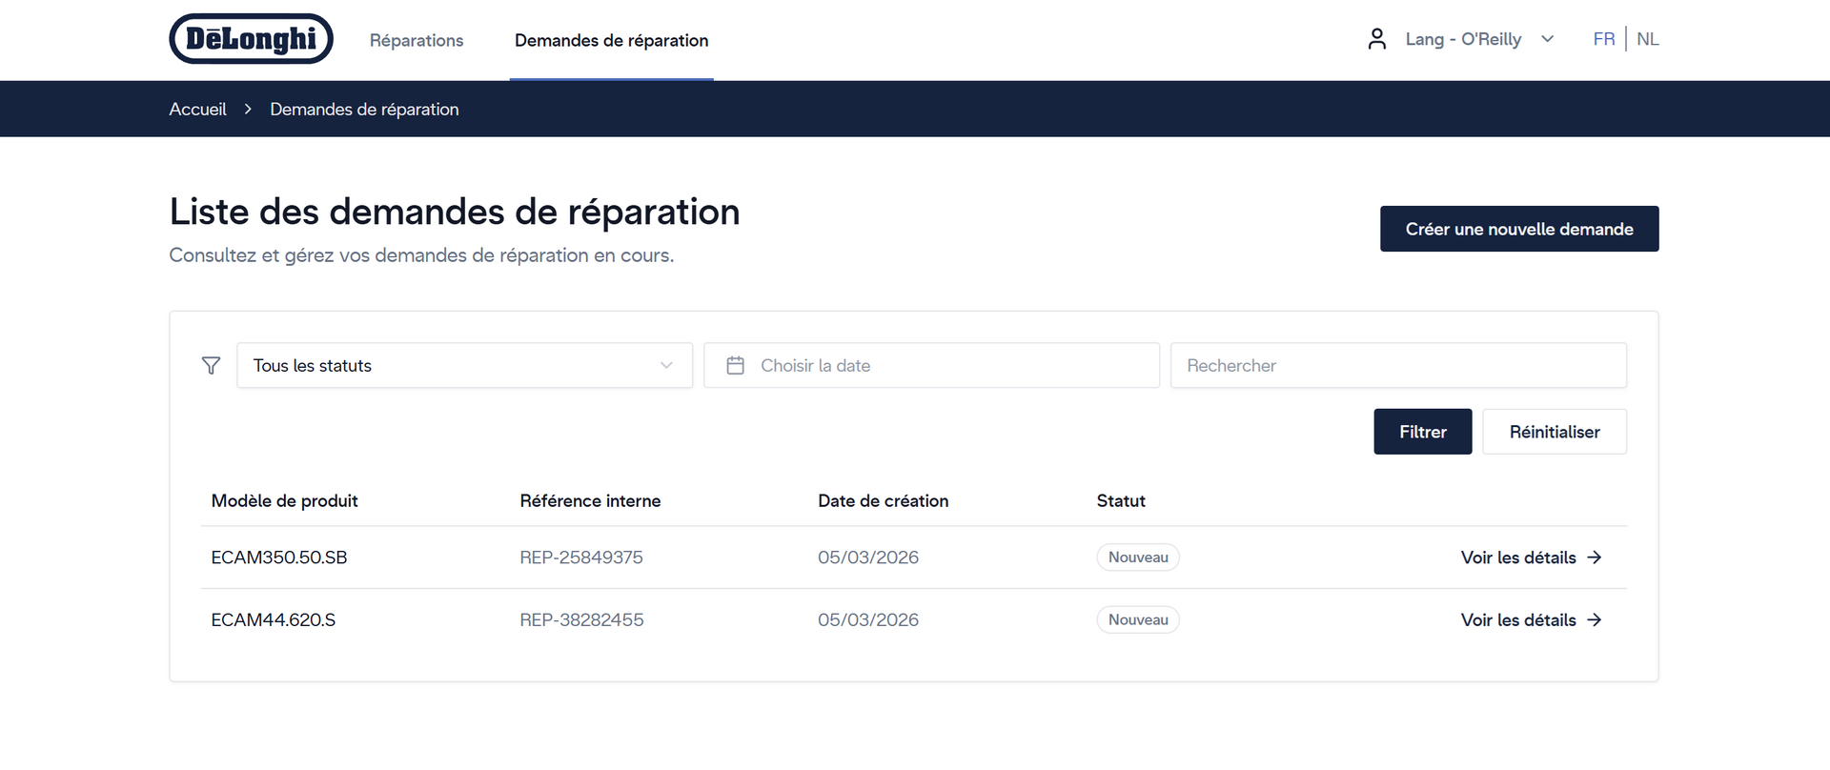Click the filter funnel icon
This screenshot has height=770, width=1830.
tap(212, 366)
